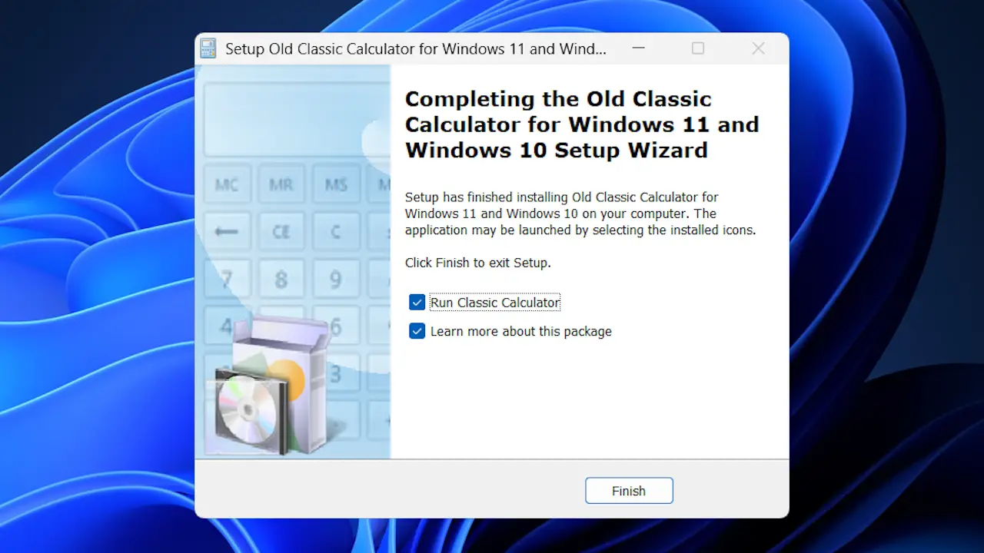Uncheck the Run Classic Calculator checkbox
The width and height of the screenshot is (984, 553).
[x=417, y=303]
